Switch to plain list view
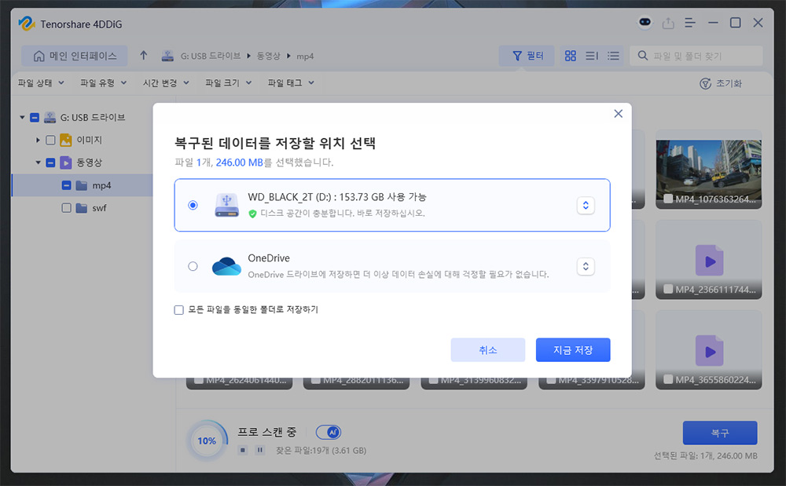Viewport: 786px width, 486px height. point(613,56)
